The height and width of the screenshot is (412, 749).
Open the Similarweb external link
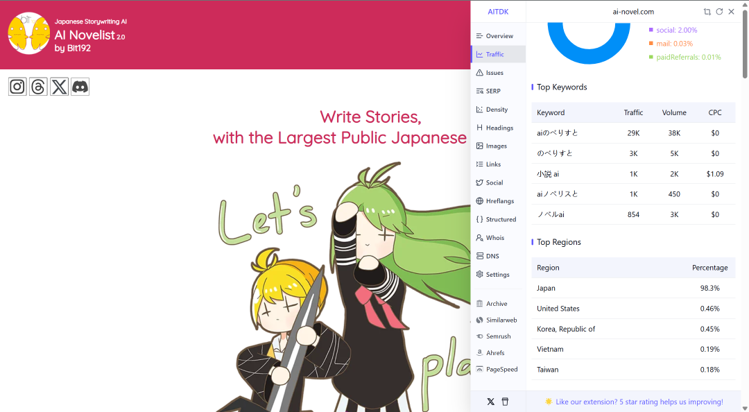tap(498, 320)
